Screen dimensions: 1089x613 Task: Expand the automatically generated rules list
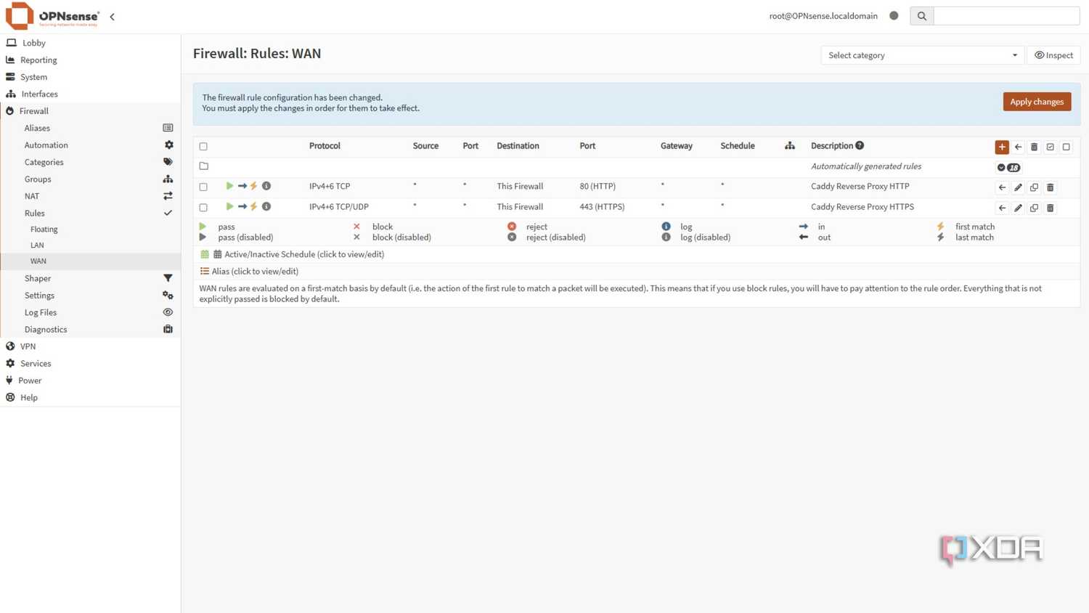[1008, 167]
